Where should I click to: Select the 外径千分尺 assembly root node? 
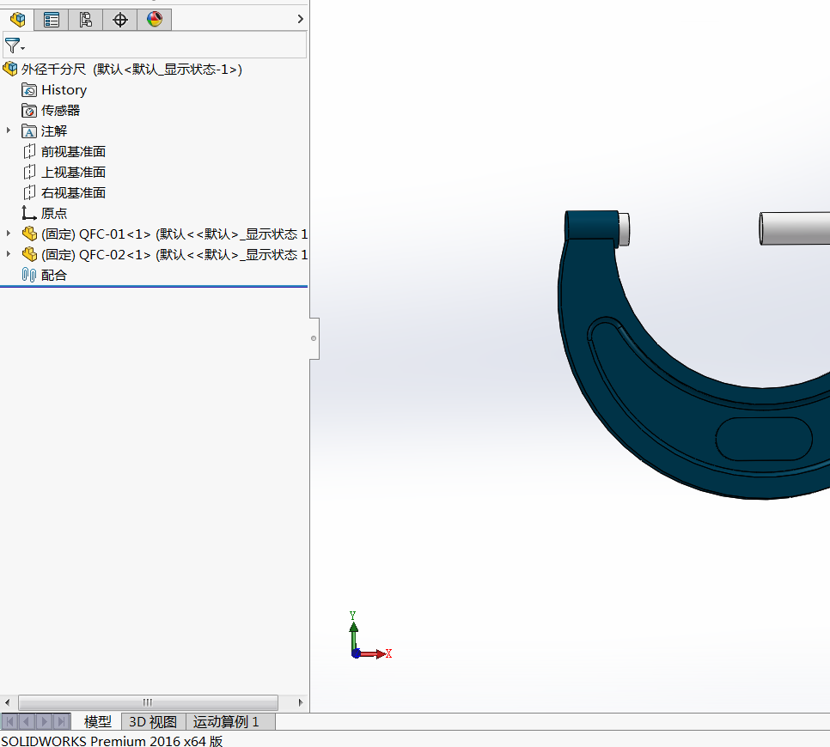[131, 70]
